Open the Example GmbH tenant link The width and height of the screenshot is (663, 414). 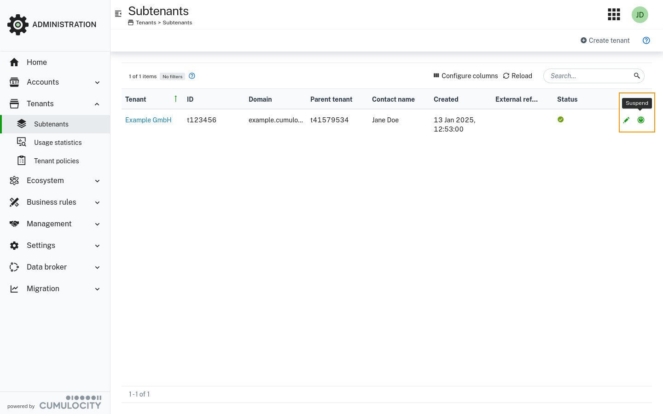click(x=148, y=120)
